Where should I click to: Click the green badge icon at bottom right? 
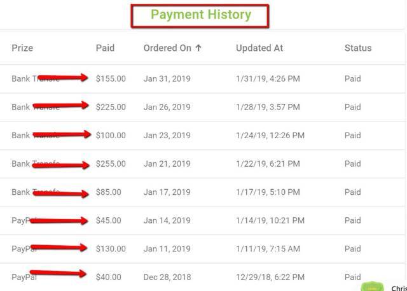coord(372,287)
